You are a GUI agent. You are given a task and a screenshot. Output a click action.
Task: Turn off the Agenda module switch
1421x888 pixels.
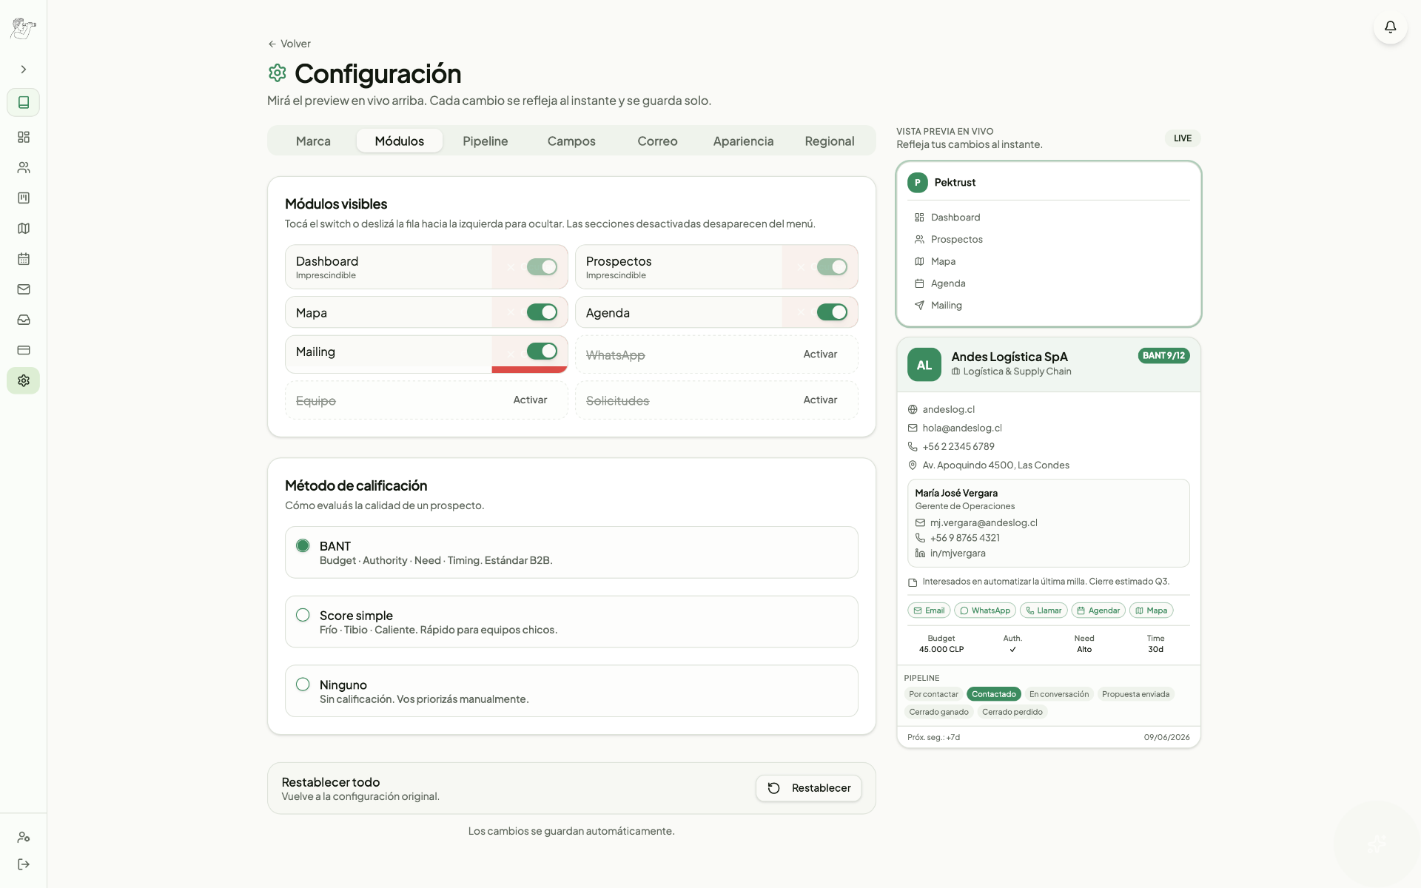(832, 312)
